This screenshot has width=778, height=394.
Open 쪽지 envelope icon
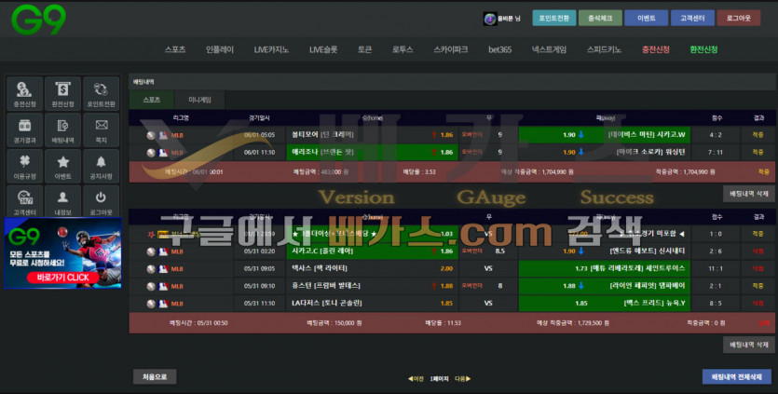(x=102, y=129)
